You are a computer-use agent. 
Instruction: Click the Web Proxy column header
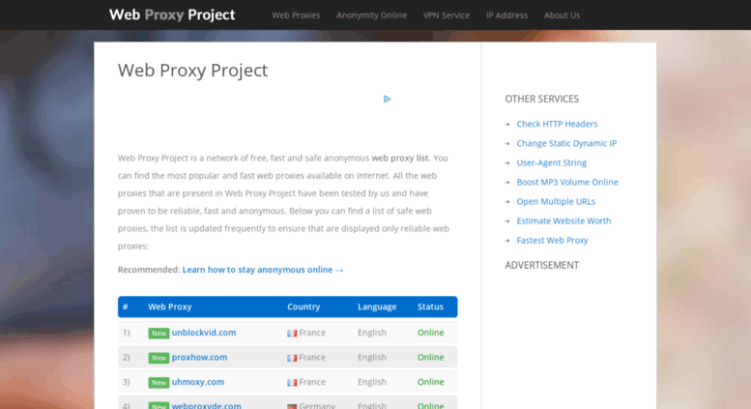[169, 307]
